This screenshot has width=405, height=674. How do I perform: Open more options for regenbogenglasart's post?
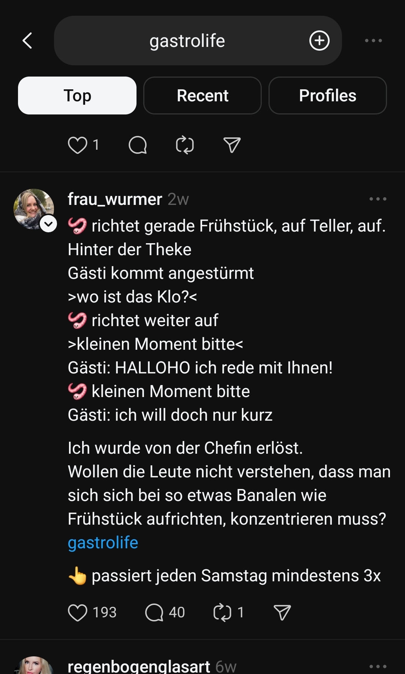click(x=378, y=666)
